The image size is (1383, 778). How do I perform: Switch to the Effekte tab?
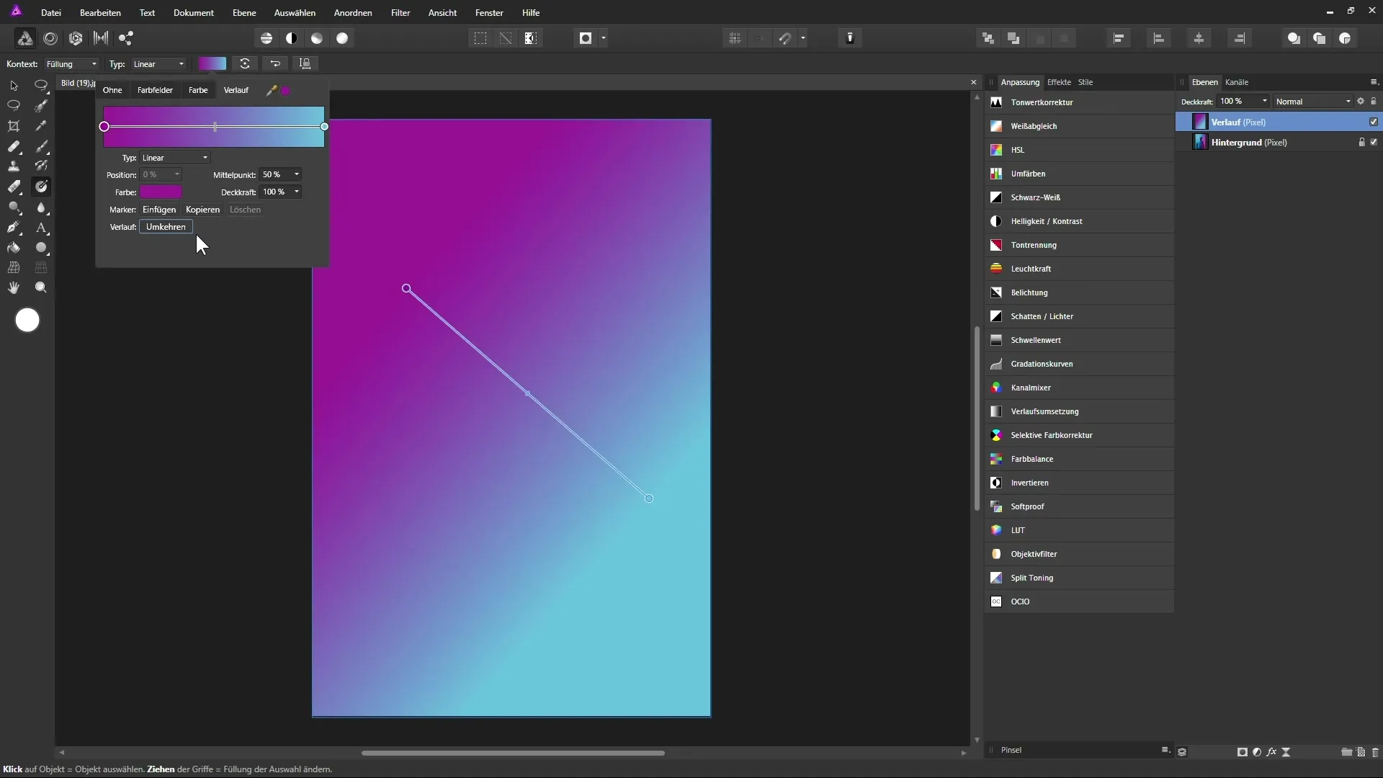[1059, 82]
